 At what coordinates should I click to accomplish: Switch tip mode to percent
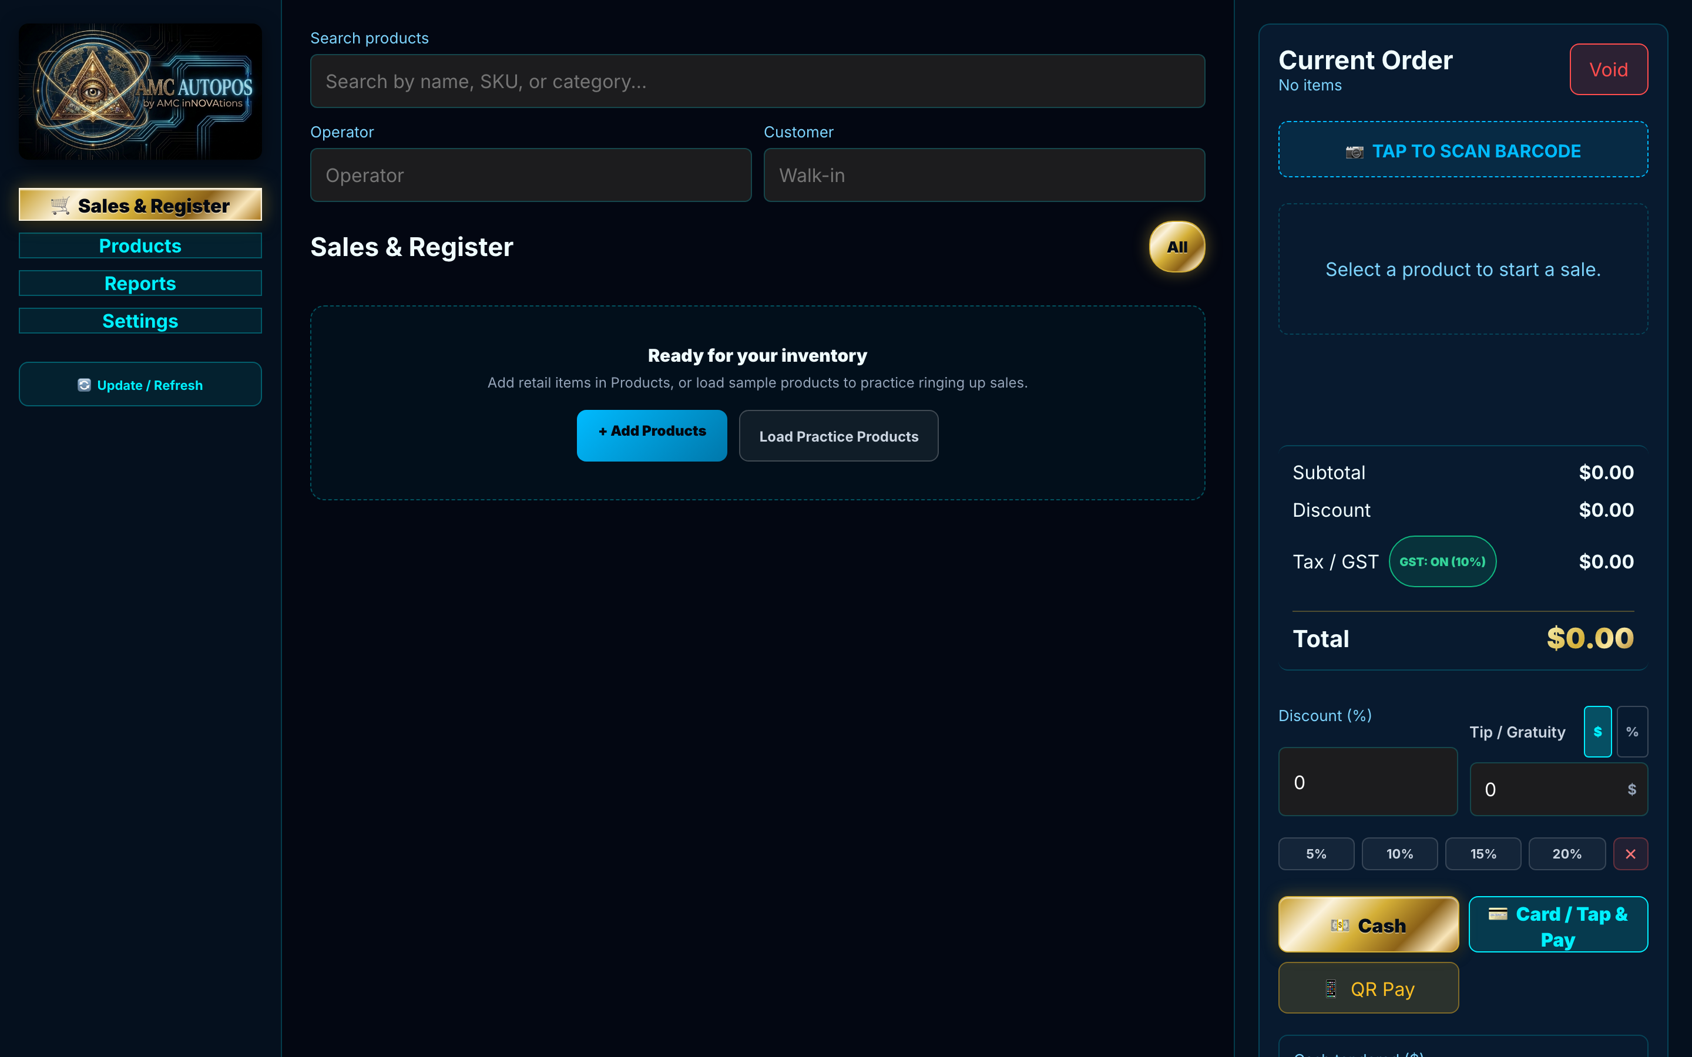click(1632, 731)
